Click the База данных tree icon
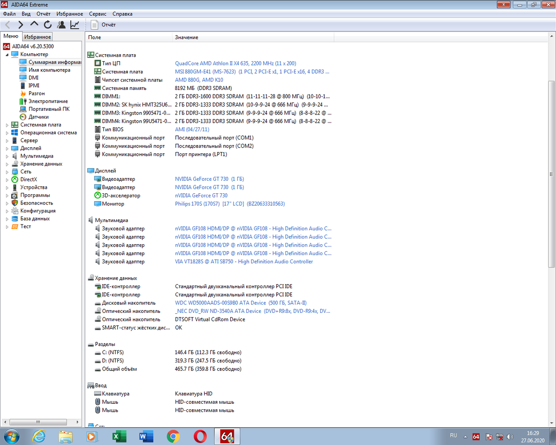Image resolution: width=556 pixels, height=445 pixels. click(15, 219)
